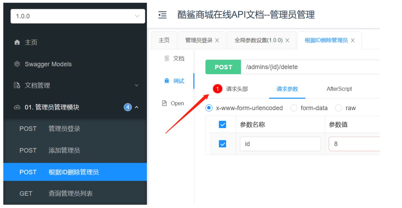
Task: Select the raw radio button
Action: [338, 108]
